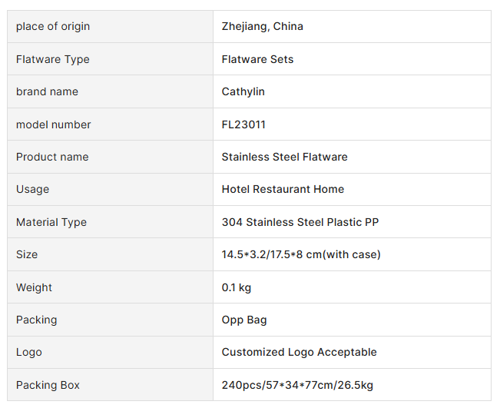
Task: Click the 'Opp Bag' packing value
Action: tap(244, 320)
